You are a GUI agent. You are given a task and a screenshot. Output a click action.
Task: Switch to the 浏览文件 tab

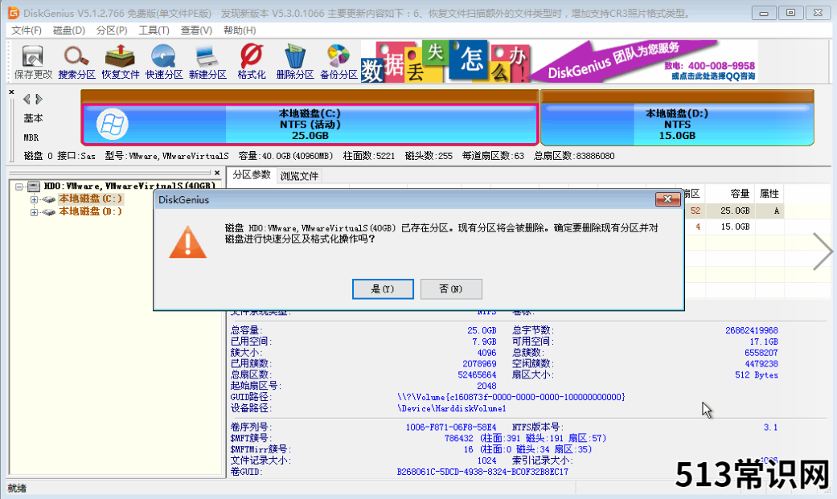click(x=299, y=176)
